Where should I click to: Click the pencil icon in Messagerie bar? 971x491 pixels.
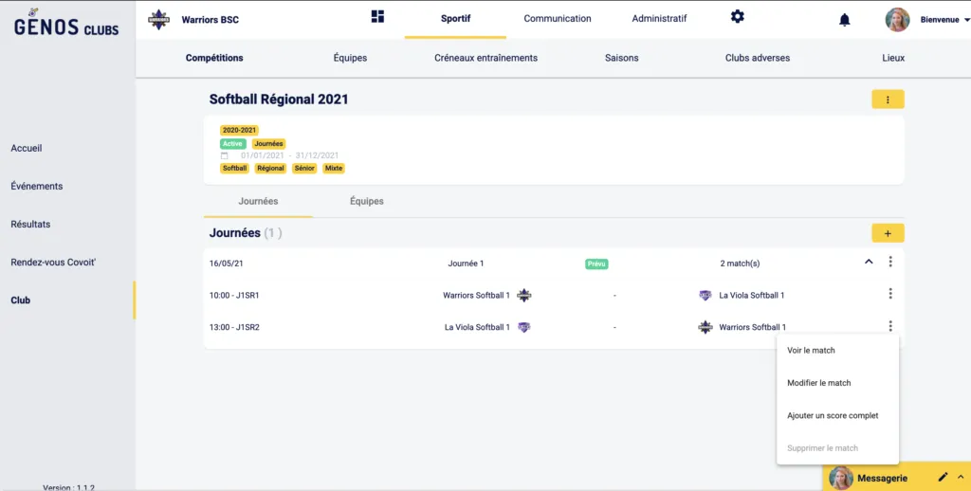943,478
